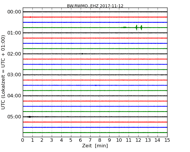Click x-axis tick label 1
Viewport: 190px width, 152px height.
pos(32,140)
